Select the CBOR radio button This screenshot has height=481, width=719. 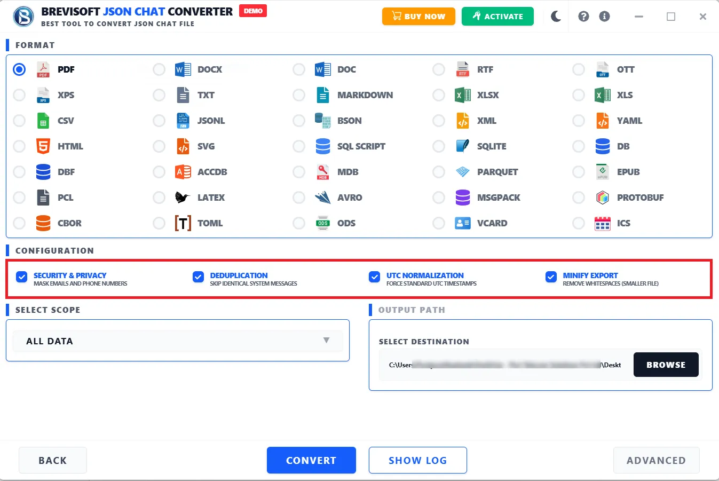tap(19, 223)
